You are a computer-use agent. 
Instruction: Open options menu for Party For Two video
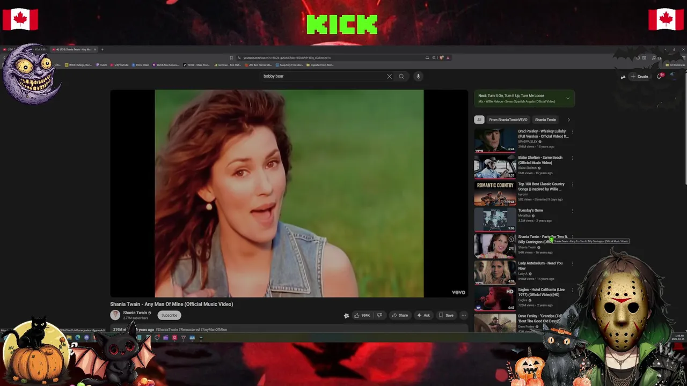573,237
